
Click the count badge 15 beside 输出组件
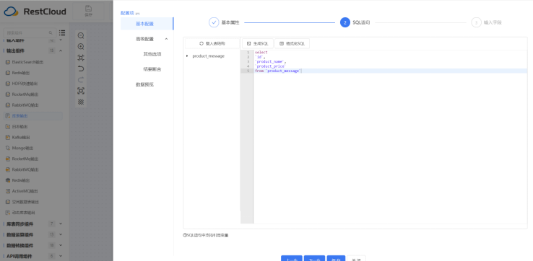point(52,51)
